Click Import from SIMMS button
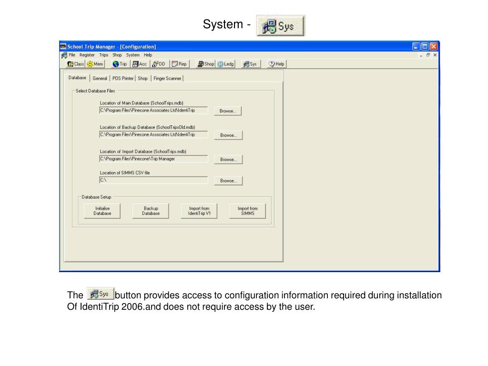488x366 pixels. click(248, 211)
